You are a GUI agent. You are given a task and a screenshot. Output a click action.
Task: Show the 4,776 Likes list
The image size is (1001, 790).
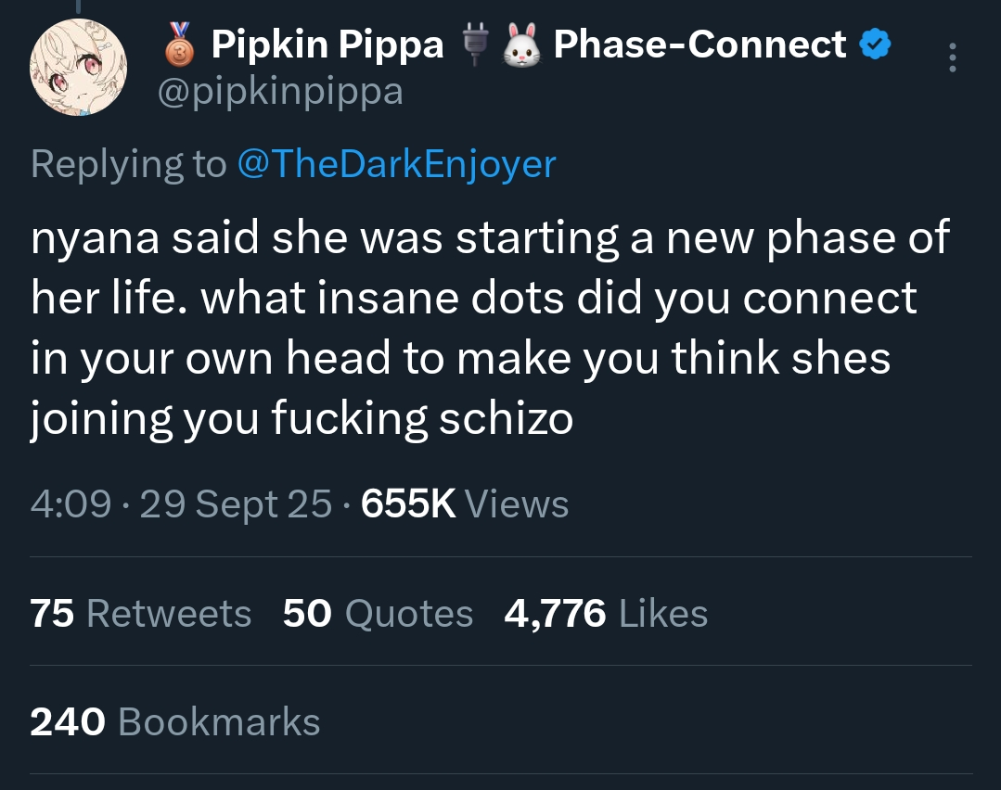(x=606, y=613)
